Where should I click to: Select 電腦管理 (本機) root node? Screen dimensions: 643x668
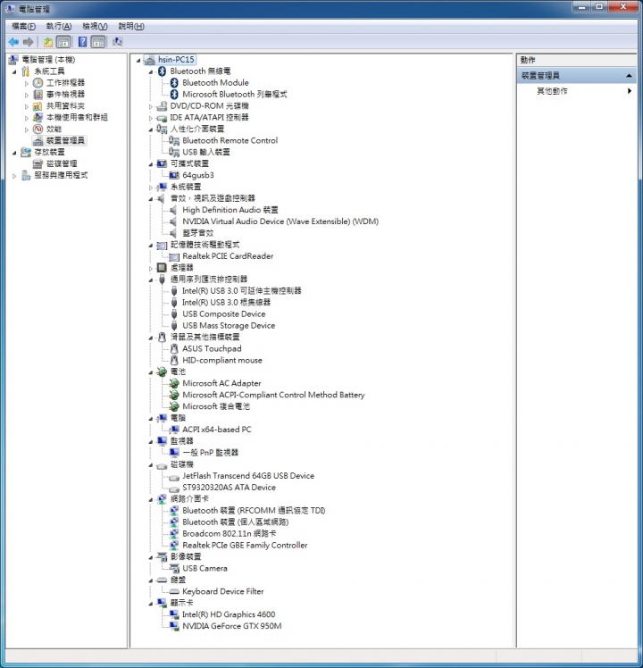pyautogui.click(x=48, y=60)
